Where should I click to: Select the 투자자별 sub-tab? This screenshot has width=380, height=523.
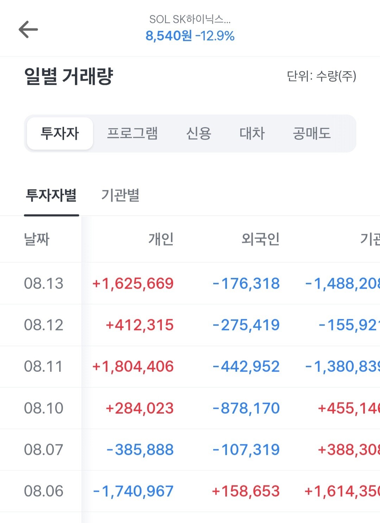51,195
